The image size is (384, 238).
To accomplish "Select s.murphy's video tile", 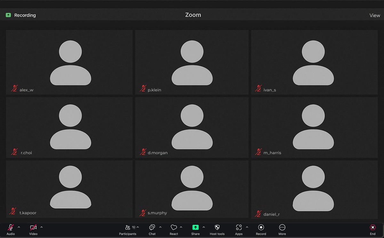I will [192, 189].
